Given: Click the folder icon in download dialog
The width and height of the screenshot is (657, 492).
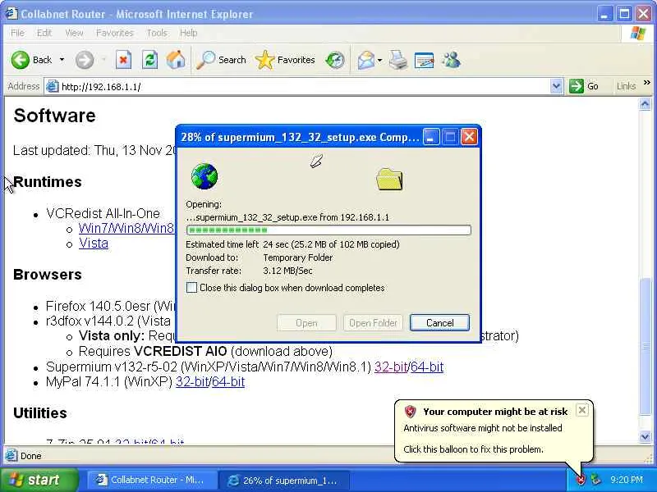Looking at the screenshot, I should (389, 180).
